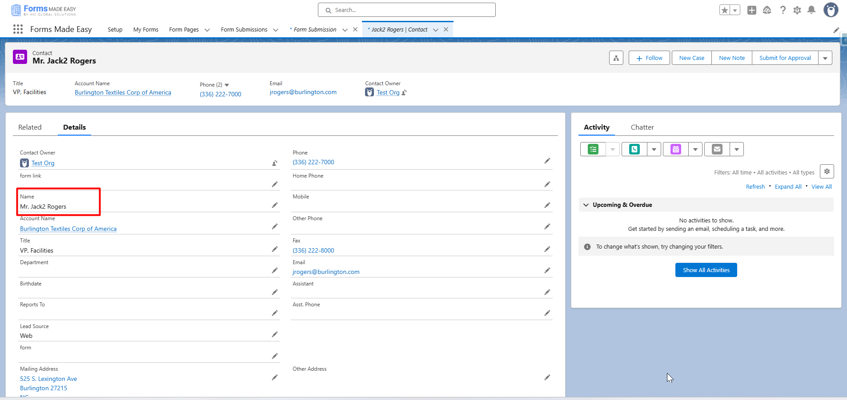
Task: Open activity timeline settings gear
Action: [827, 171]
